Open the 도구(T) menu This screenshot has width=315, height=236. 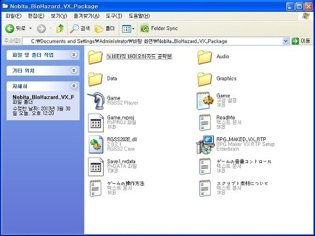click(x=114, y=16)
